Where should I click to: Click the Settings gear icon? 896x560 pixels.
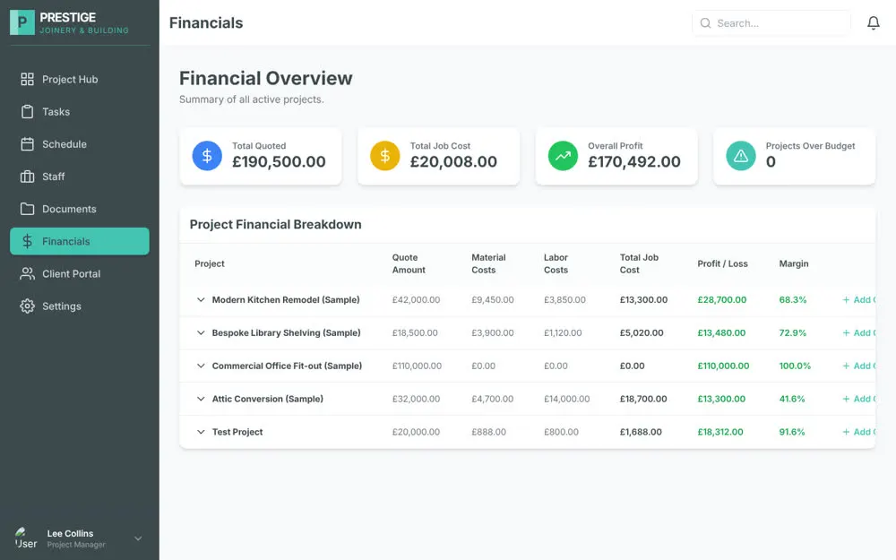pos(27,306)
